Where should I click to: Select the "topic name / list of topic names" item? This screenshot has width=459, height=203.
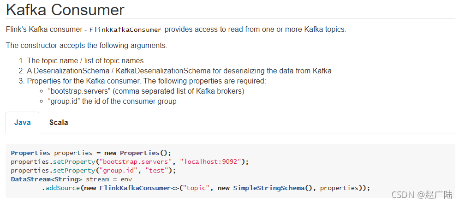point(85,60)
